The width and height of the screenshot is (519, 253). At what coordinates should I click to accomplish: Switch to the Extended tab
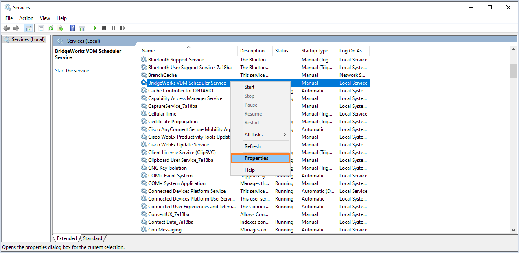(x=67, y=238)
